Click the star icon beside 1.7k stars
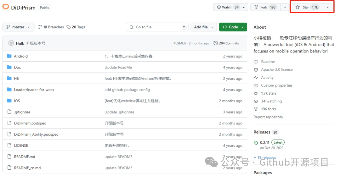 click(x=256, y=93)
